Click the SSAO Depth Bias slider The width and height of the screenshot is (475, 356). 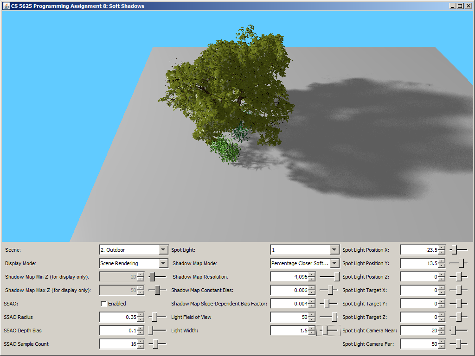[151, 331]
